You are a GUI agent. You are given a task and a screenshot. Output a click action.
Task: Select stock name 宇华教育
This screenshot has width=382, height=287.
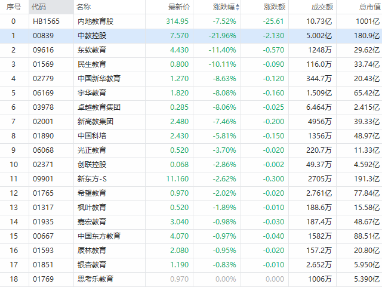92,93
